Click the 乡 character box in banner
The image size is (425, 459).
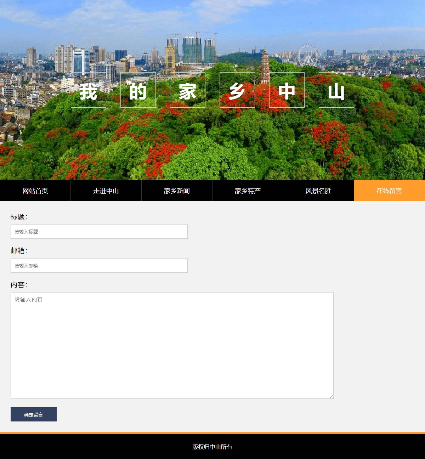[237, 90]
